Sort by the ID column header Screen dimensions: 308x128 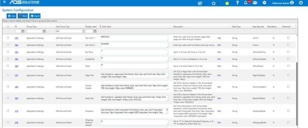(x=16, y=27)
